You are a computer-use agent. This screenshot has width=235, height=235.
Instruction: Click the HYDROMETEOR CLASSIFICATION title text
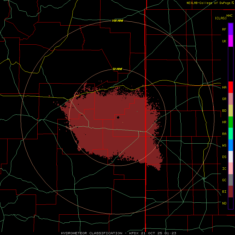coord(92,233)
